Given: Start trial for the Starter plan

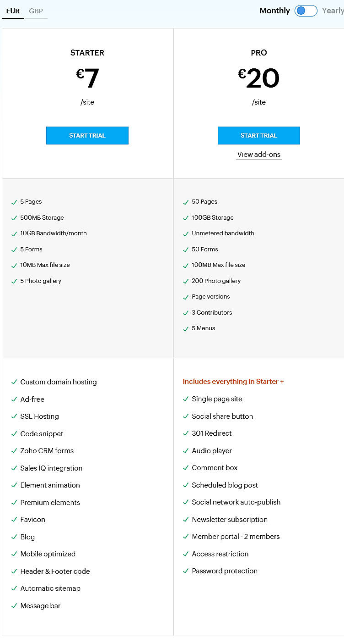Looking at the screenshot, I should coord(87,135).
